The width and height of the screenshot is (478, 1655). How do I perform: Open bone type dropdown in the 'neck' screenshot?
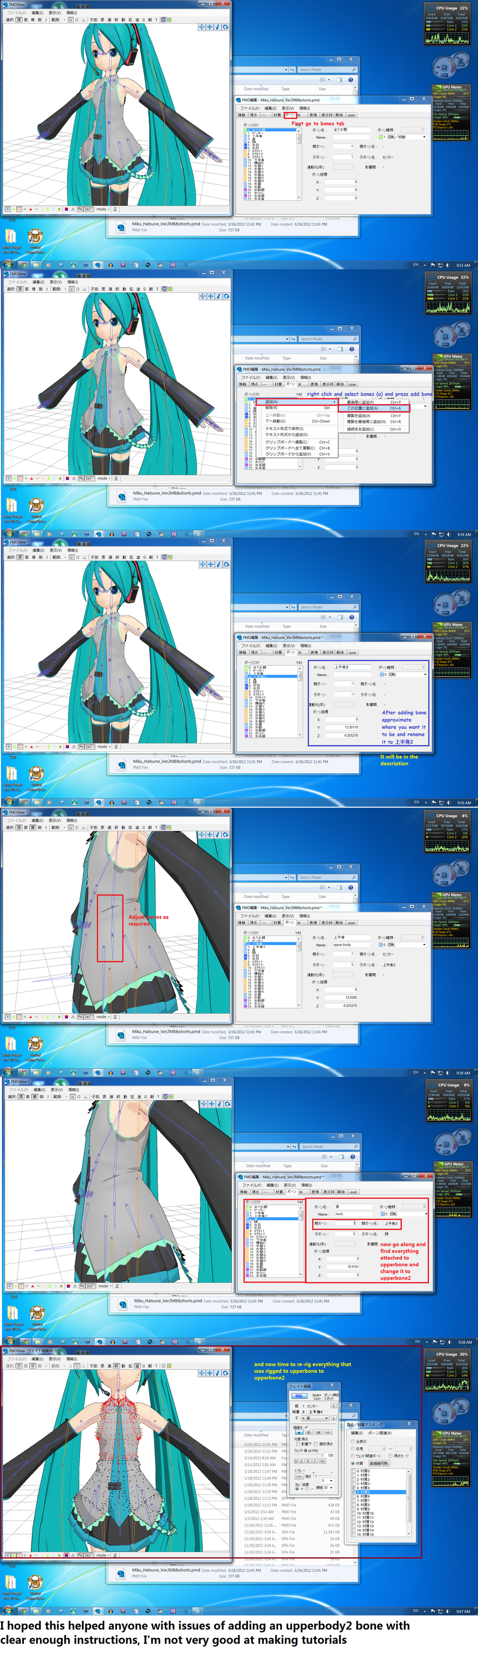404,1214
